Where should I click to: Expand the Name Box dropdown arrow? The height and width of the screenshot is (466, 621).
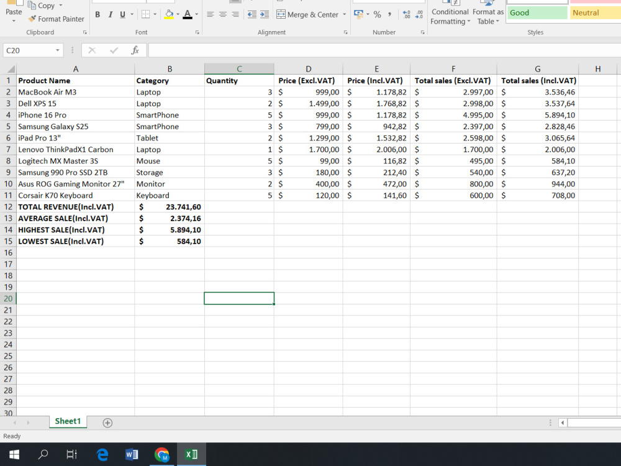(57, 50)
